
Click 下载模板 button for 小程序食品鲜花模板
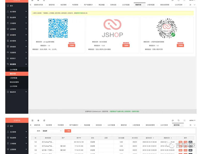tap(180, 46)
